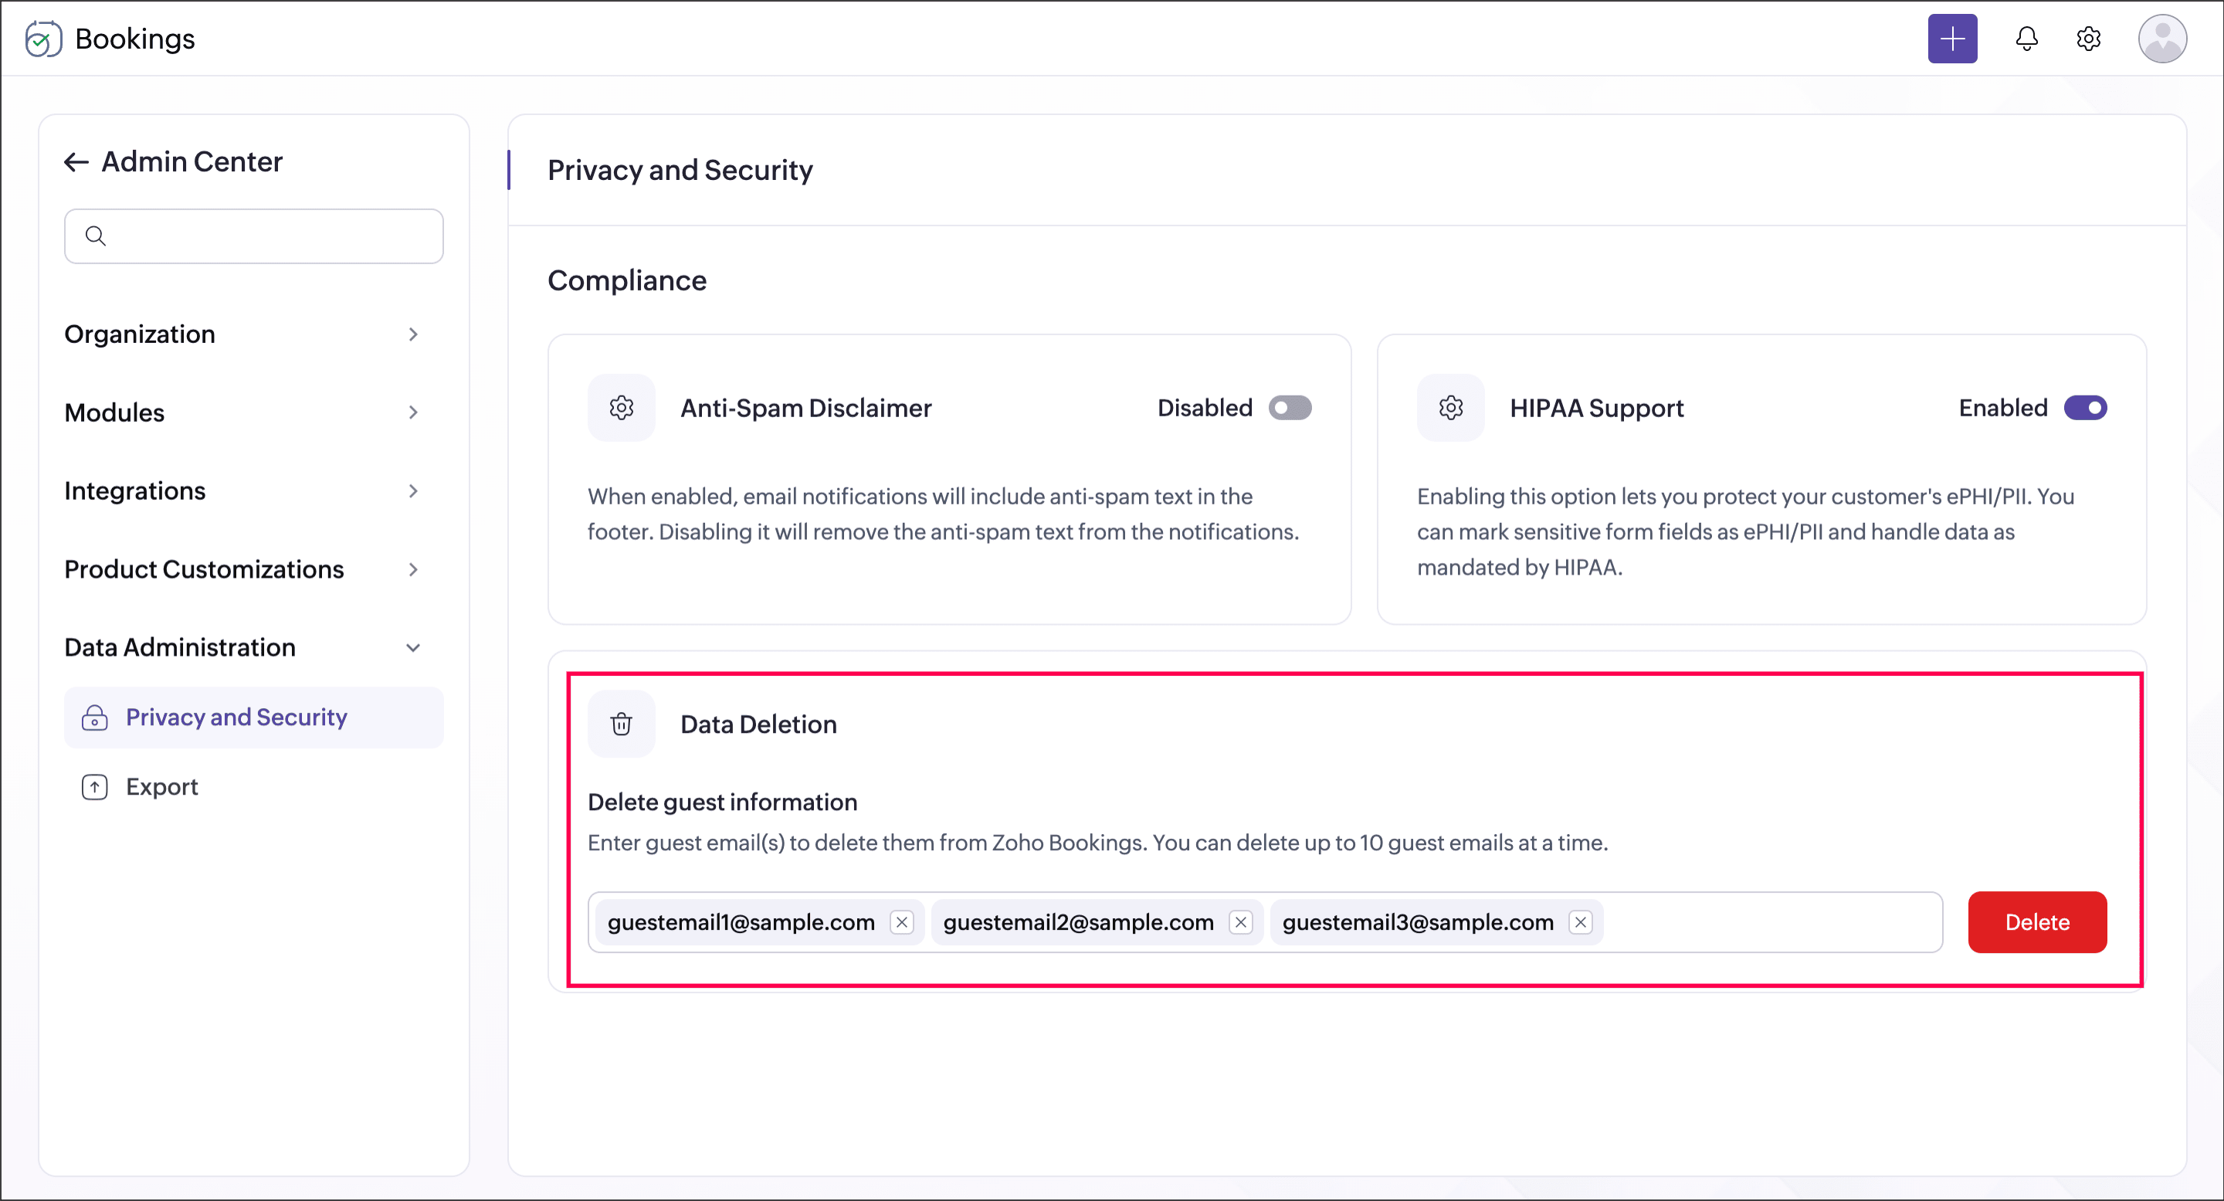2224x1201 pixels.
Task: Remove guestemail1@sample.com from the list
Action: click(x=902, y=922)
